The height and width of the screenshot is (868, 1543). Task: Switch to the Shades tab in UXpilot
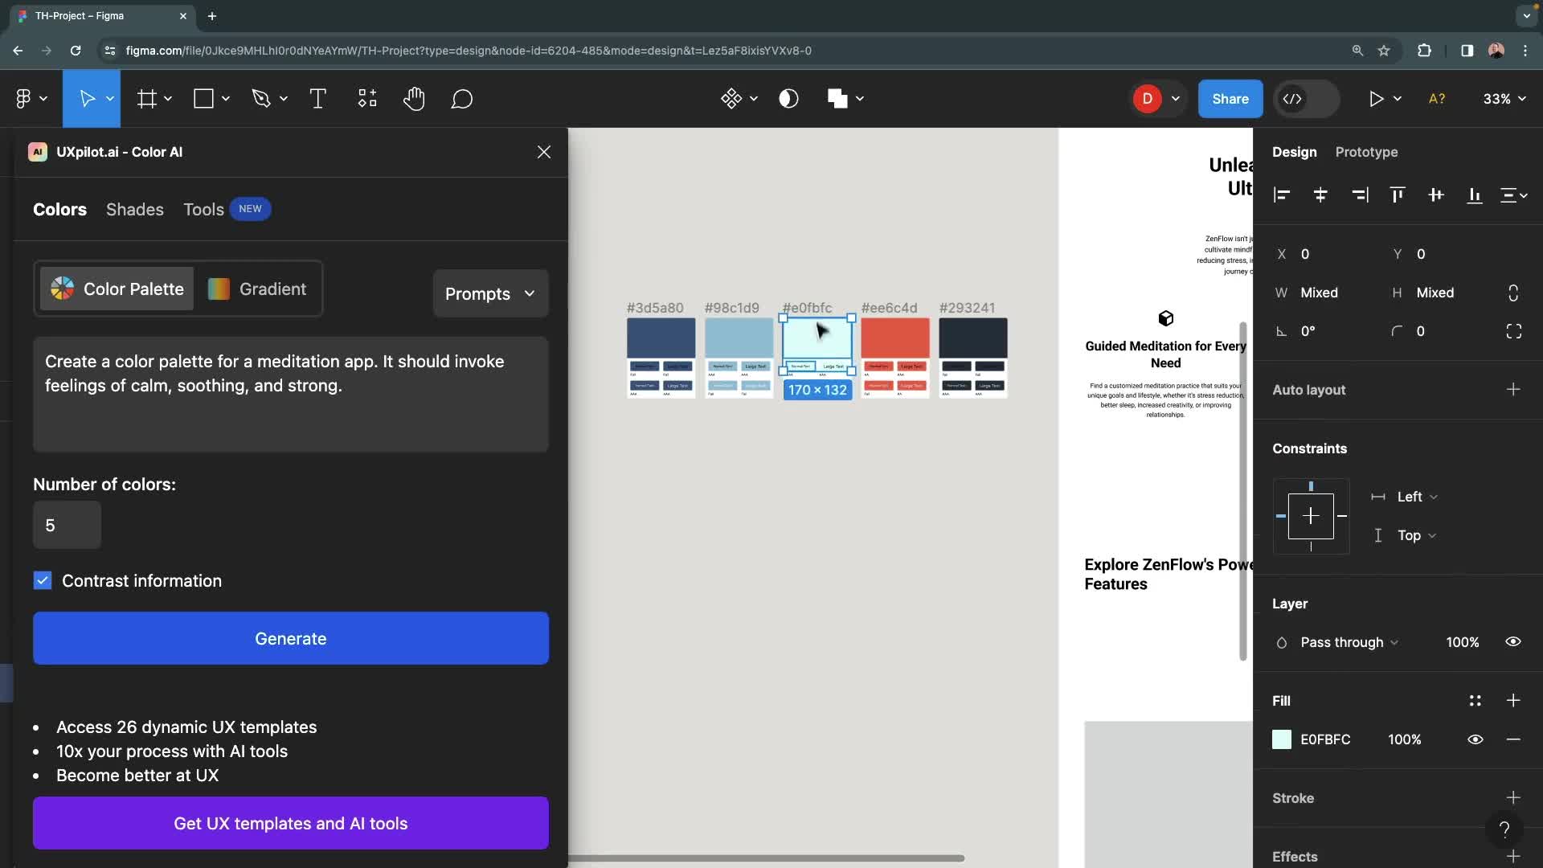coord(134,209)
